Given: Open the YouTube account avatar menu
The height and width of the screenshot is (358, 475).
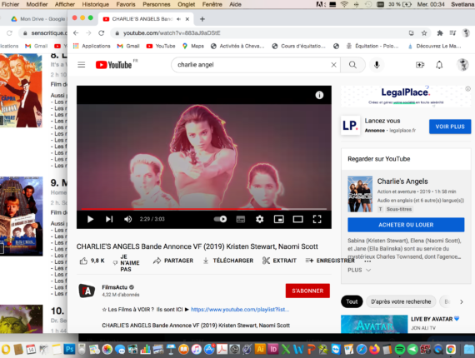Looking at the screenshot, I should (x=462, y=64).
